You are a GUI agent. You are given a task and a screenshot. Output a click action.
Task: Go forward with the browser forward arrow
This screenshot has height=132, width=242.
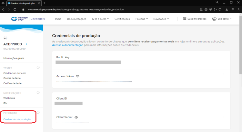pos(9,9)
